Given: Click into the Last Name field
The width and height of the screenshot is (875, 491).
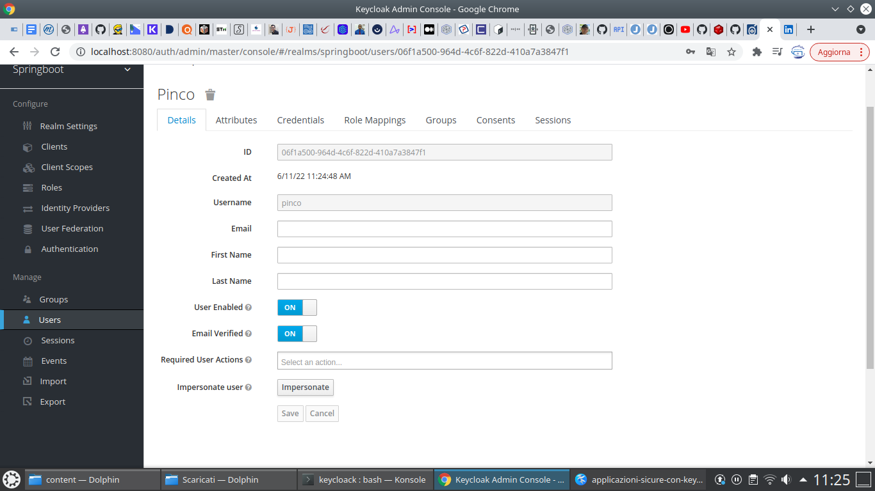Looking at the screenshot, I should tap(445, 281).
